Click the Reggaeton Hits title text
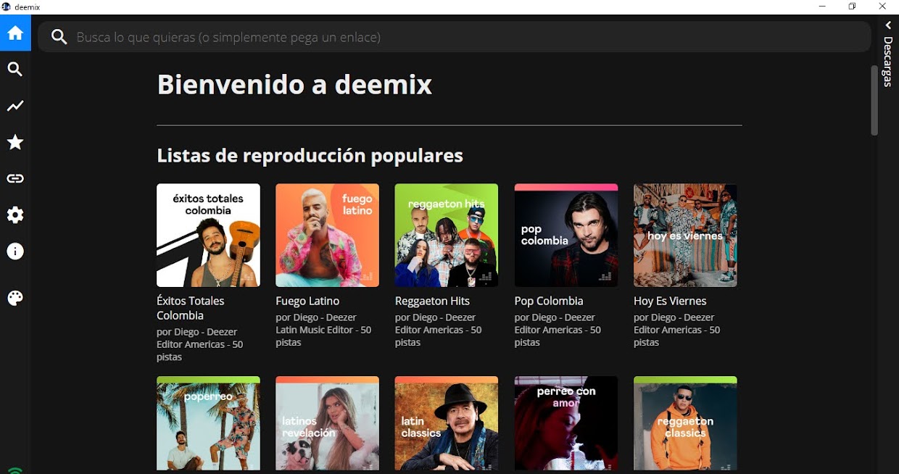 pyautogui.click(x=432, y=301)
